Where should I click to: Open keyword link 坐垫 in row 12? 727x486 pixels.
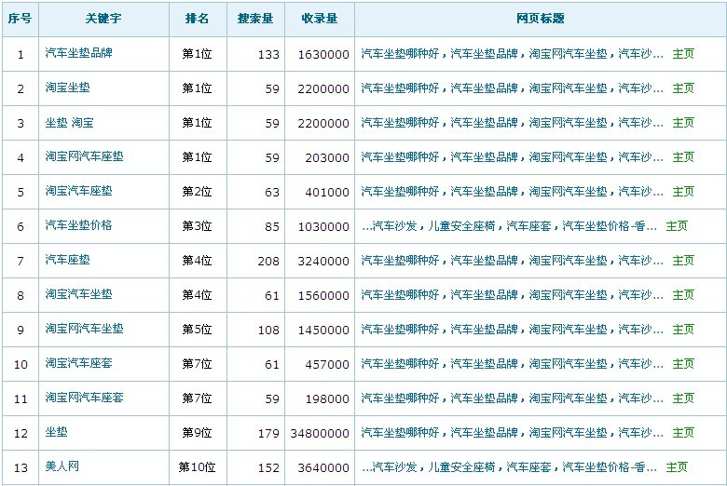pyautogui.click(x=57, y=432)
